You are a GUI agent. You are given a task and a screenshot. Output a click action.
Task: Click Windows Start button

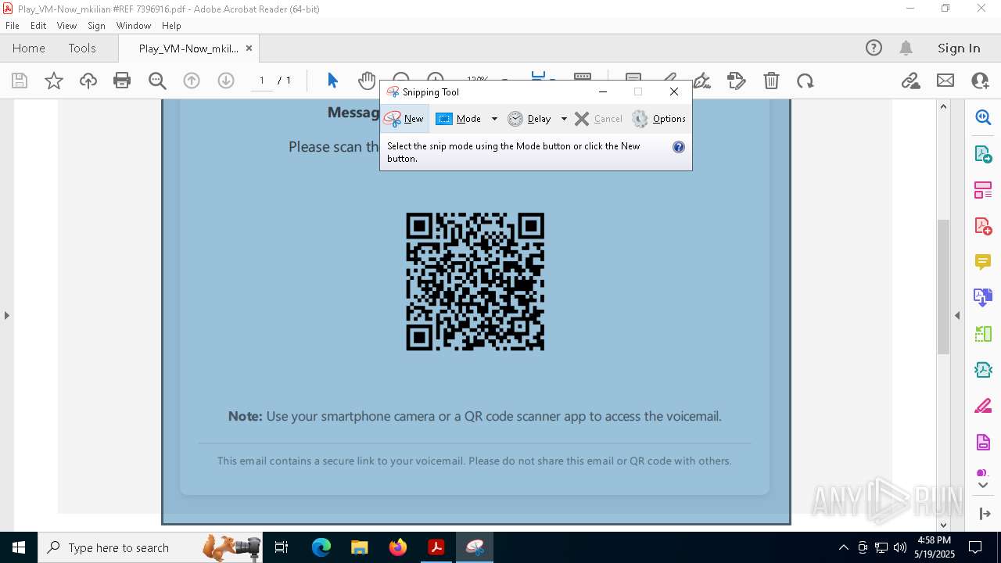[x=18, y=547]
